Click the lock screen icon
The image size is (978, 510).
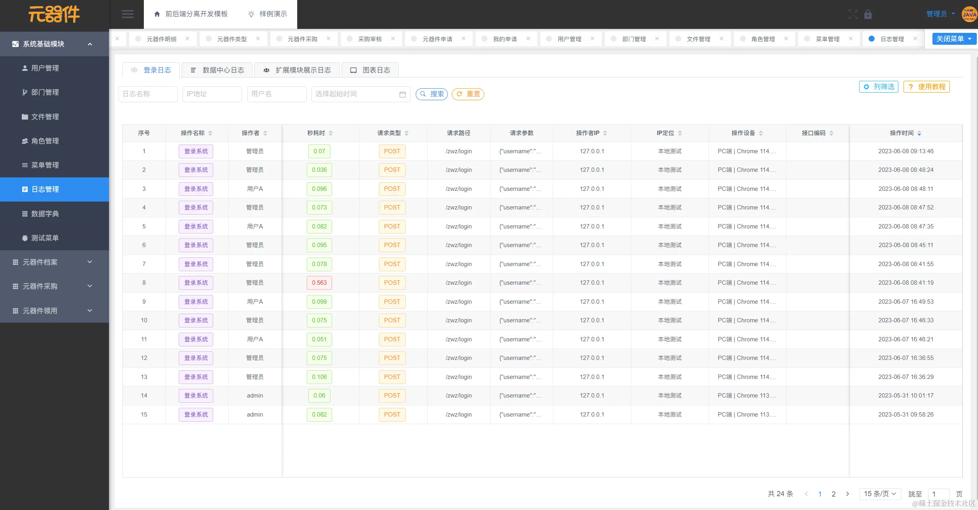[868, 14]
